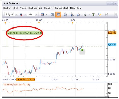Image resolution: width=119 pixels, height=99 pixels.
Task: Open the Soubor menu
Action: click(7, 8)
